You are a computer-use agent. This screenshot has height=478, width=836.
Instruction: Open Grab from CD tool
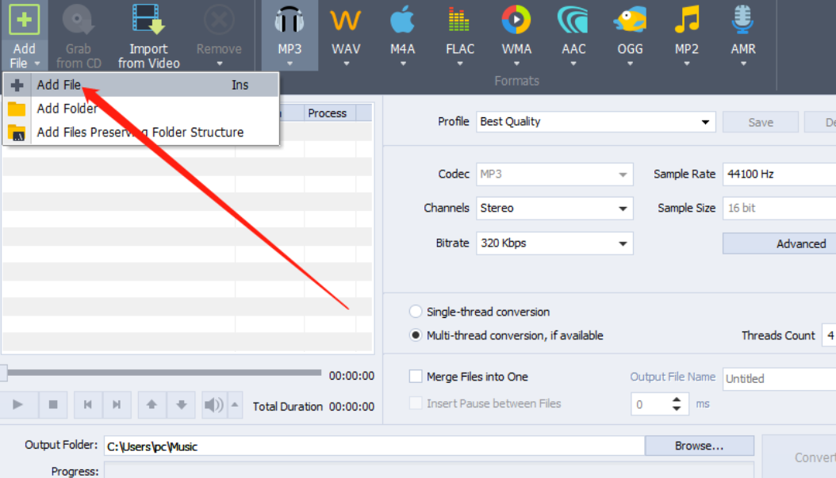78,35
